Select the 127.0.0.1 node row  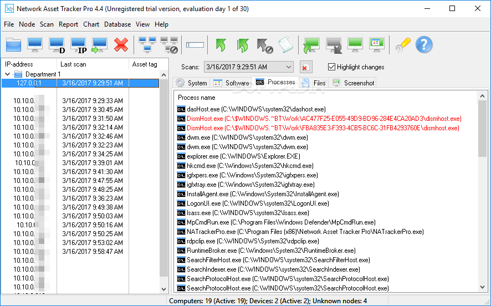[x=80, y=83]
